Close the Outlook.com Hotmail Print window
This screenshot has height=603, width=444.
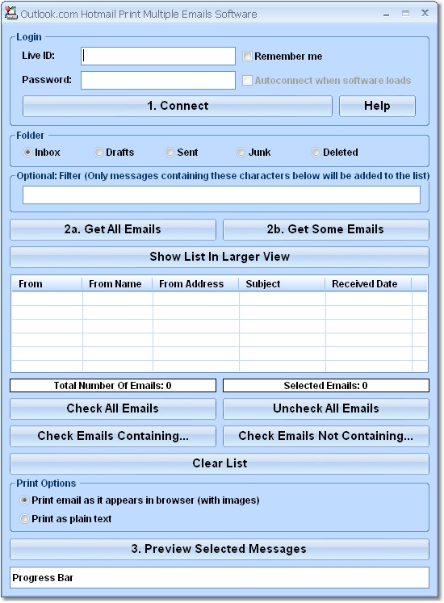(x=425, y=13)
